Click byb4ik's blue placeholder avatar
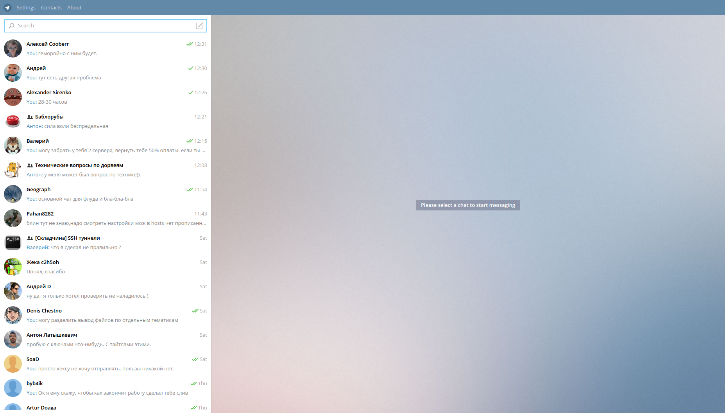The height and width of the screenshot is (413, 725). [13, 388]
